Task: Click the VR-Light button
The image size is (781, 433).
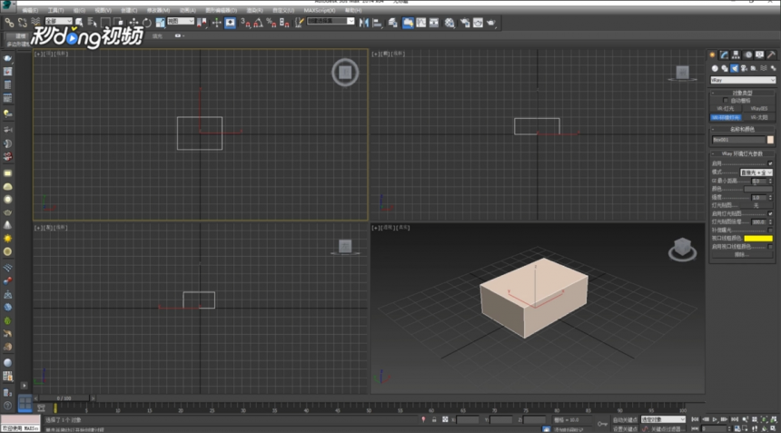Action: pyautogui.click(x=726, y=109)
